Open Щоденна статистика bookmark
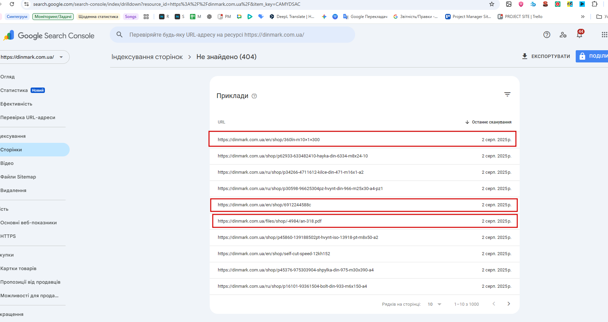The height and width of the screenshot is (322, 608). click(x=98, y=17)
